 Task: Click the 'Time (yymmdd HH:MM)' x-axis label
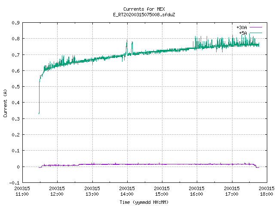(144, 202)
